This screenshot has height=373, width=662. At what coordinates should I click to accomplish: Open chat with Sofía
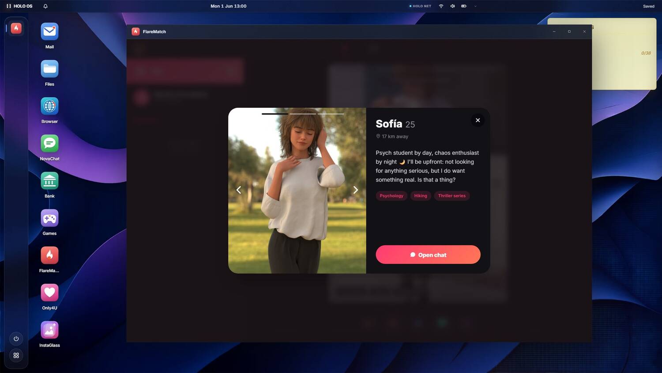tap(428, 255)
